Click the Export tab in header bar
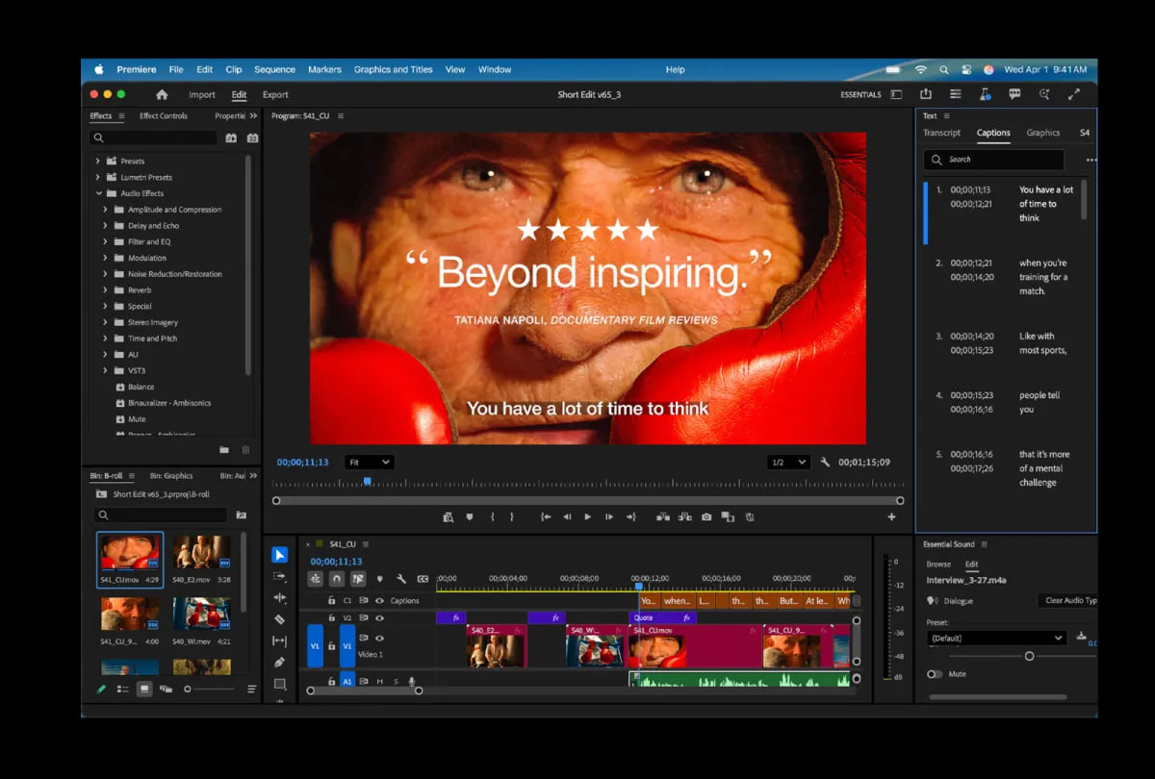1155x779 pixels. [275, 95]
